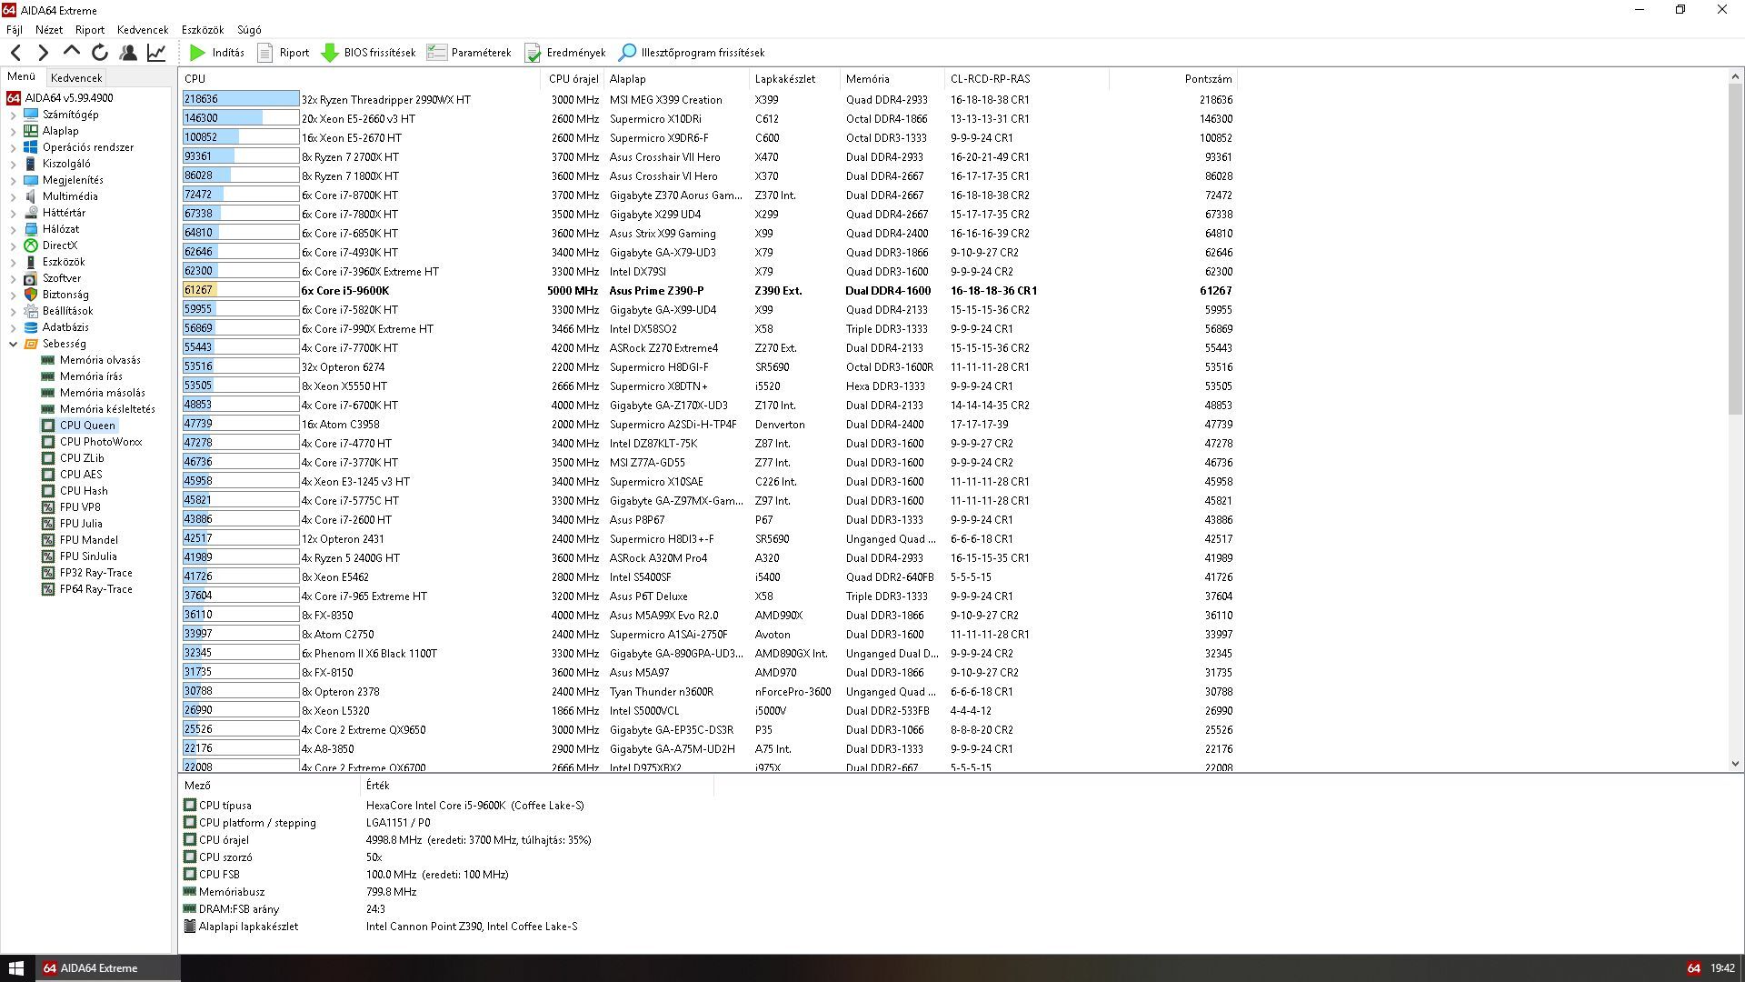Expand the DirectX tree node
Screen dimensions: 1745x982
(x=13, y=245)
